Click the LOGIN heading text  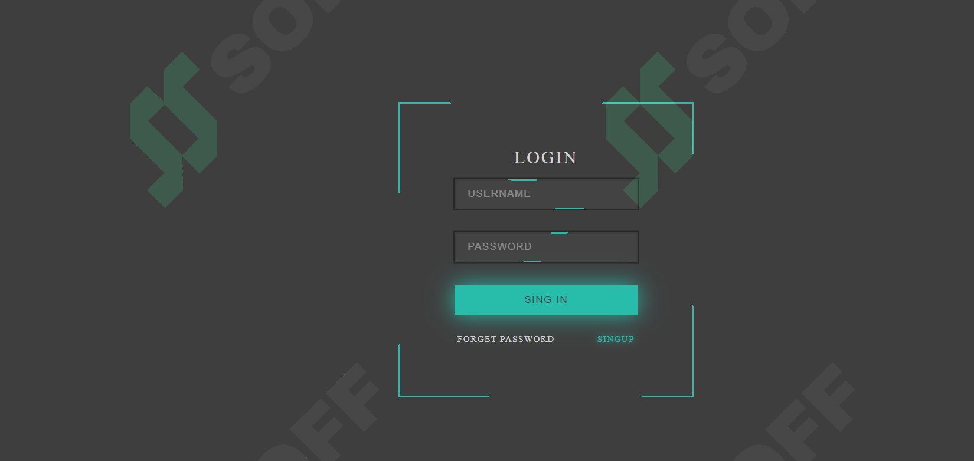[x=545, y=157]
